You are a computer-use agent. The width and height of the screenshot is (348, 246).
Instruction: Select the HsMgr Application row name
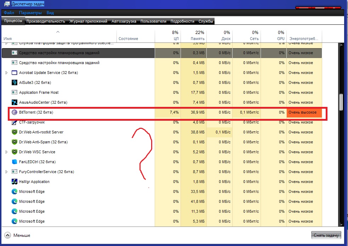[34, 182]
